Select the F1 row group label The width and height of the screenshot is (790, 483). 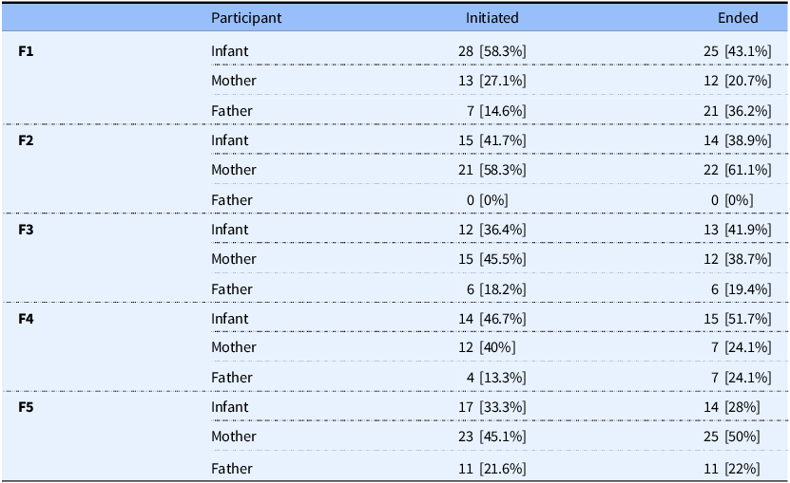[x=27, y=50]
